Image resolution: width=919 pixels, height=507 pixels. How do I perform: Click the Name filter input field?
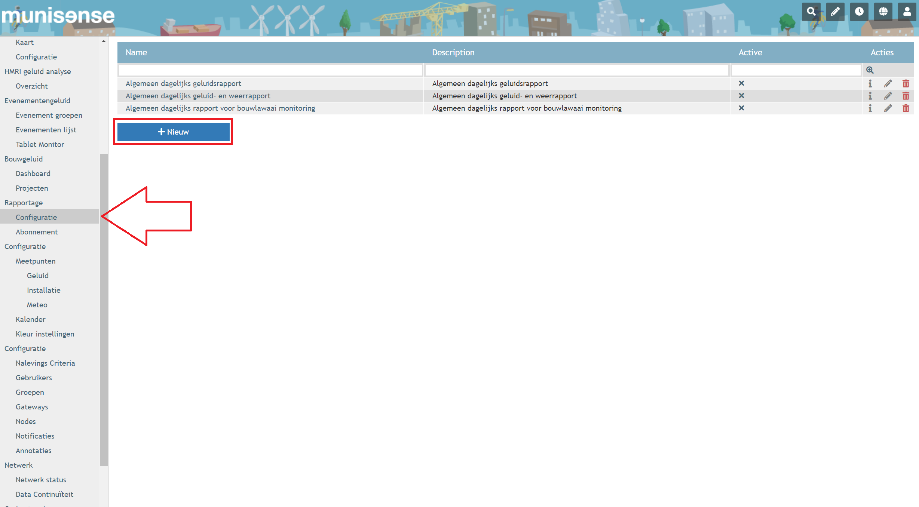270,70
